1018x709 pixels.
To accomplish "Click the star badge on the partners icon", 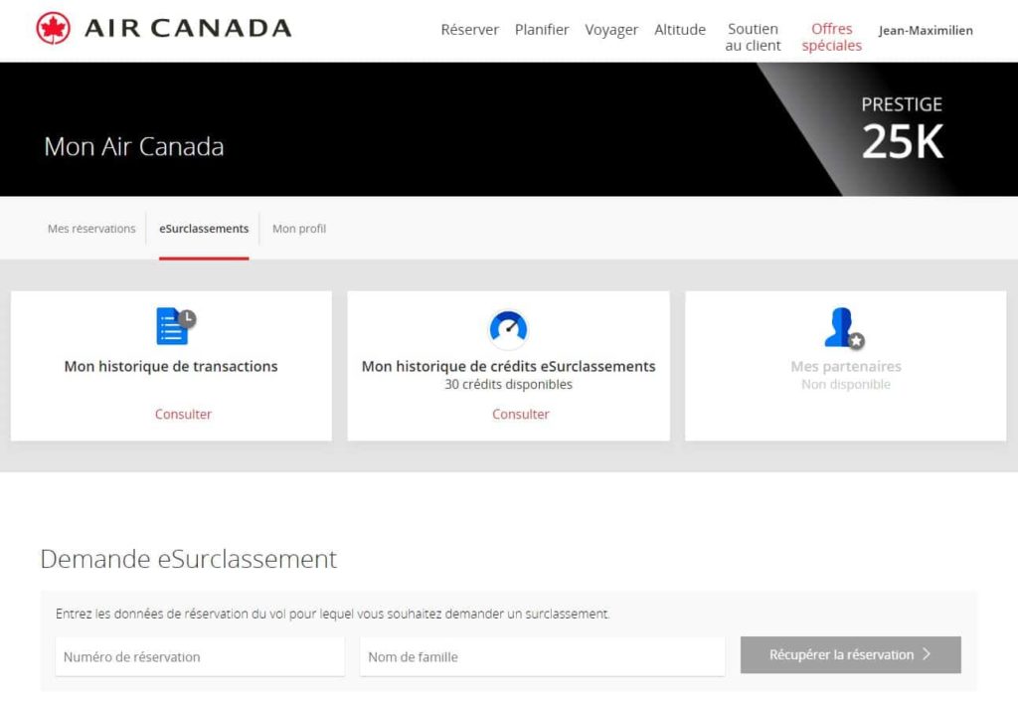I will click(x=857, y=341).
